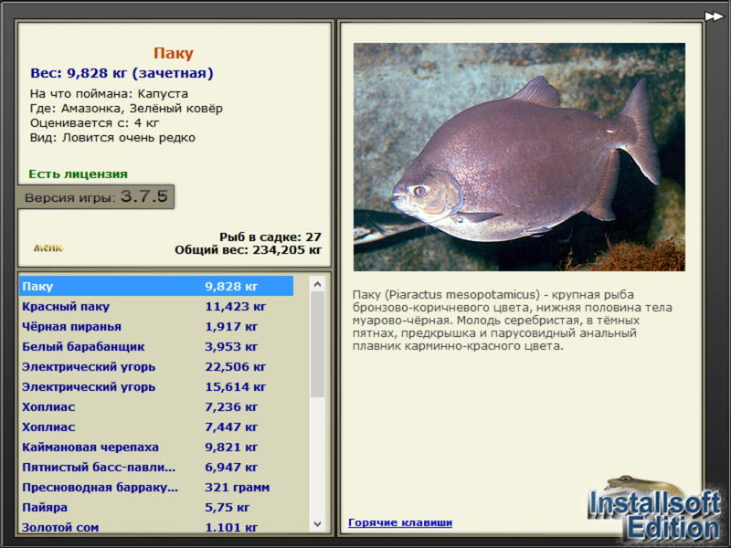Click the Версия игры 3.7.5 badge

96,196
